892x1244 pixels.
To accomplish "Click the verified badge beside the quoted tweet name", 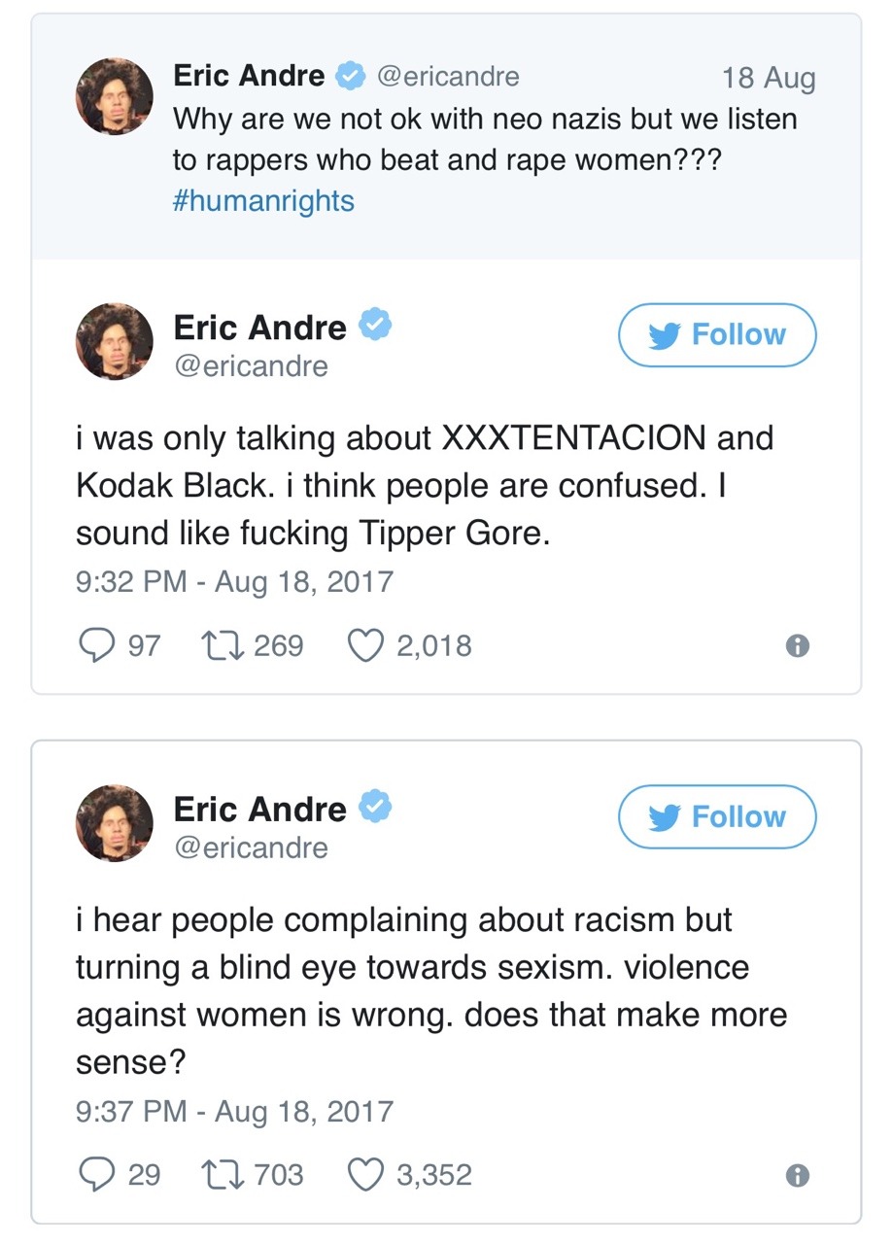I will tap(349, 75).
